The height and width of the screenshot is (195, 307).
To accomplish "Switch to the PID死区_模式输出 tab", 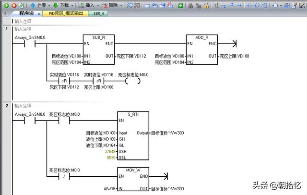I will click(66, 13).
